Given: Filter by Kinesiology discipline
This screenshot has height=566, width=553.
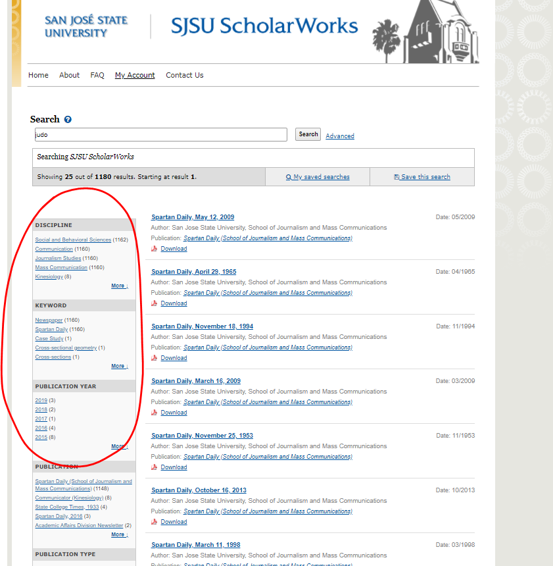Looking at the screenshot, I should pos(49,276).
